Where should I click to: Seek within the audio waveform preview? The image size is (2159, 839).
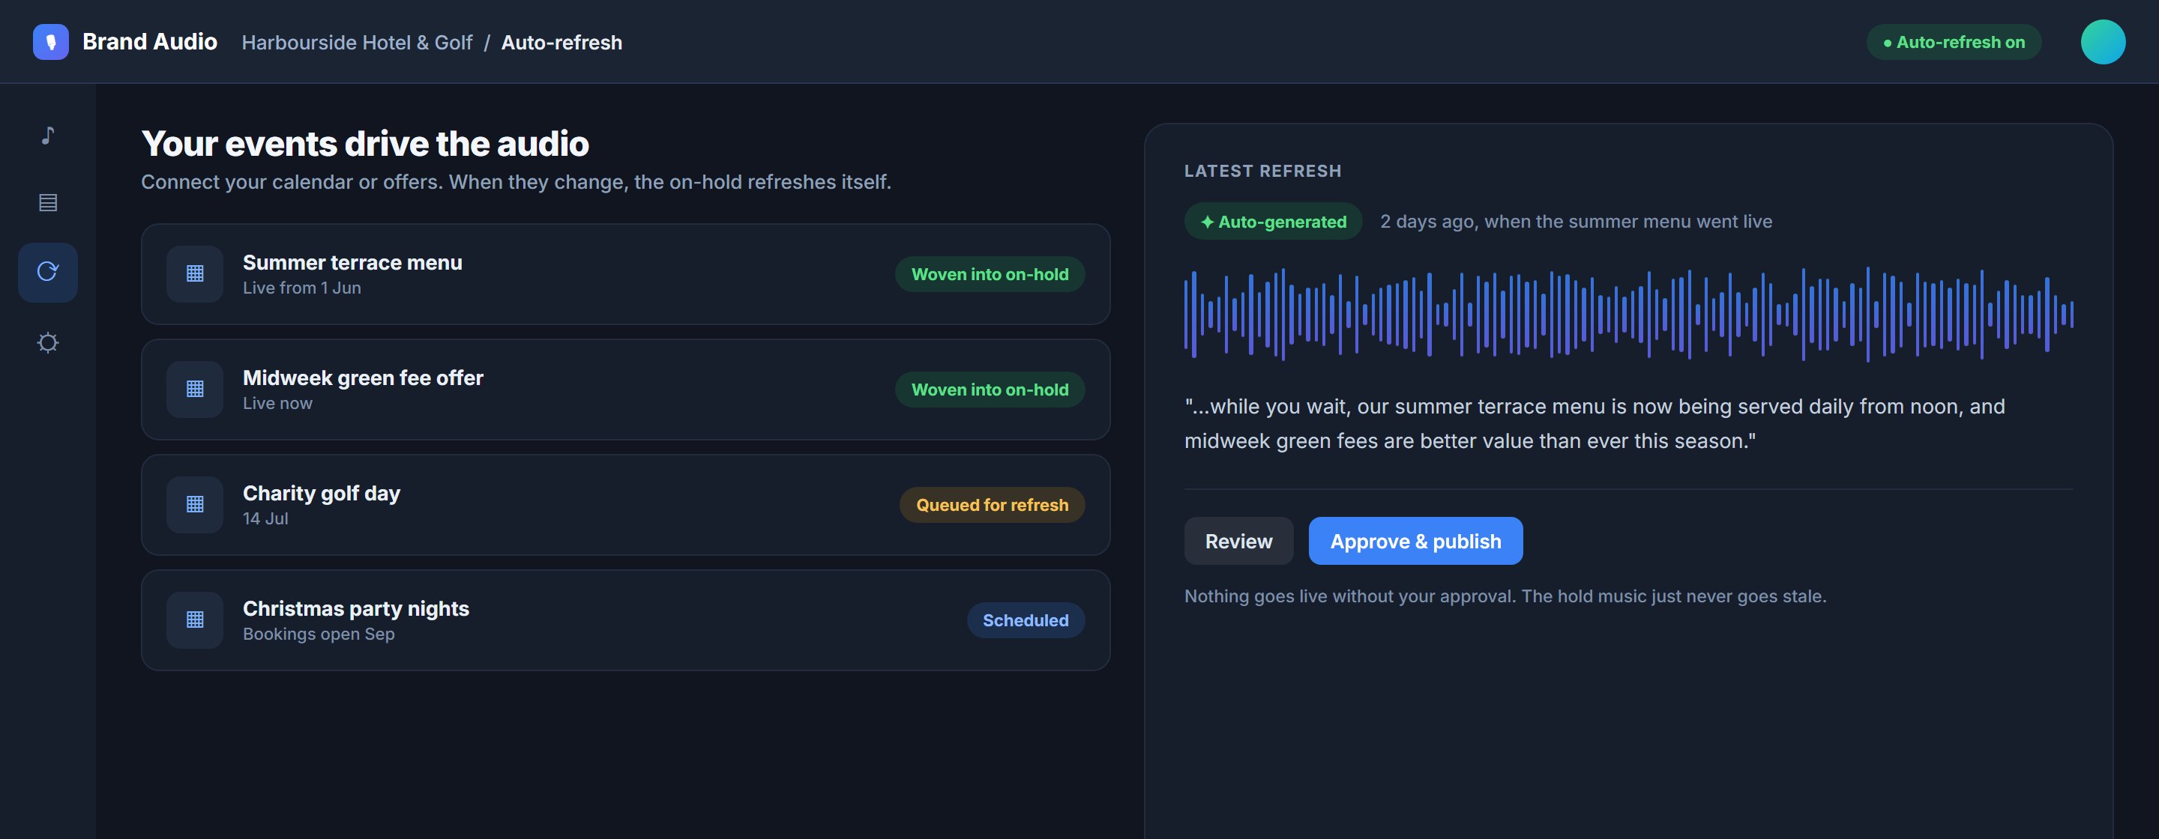[x=1628, y=315]
